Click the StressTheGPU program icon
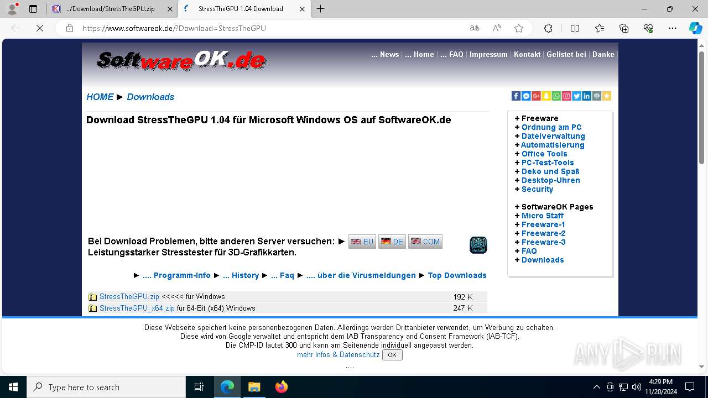708x398 pixels. pyautogui.click(x=478, y=245)
